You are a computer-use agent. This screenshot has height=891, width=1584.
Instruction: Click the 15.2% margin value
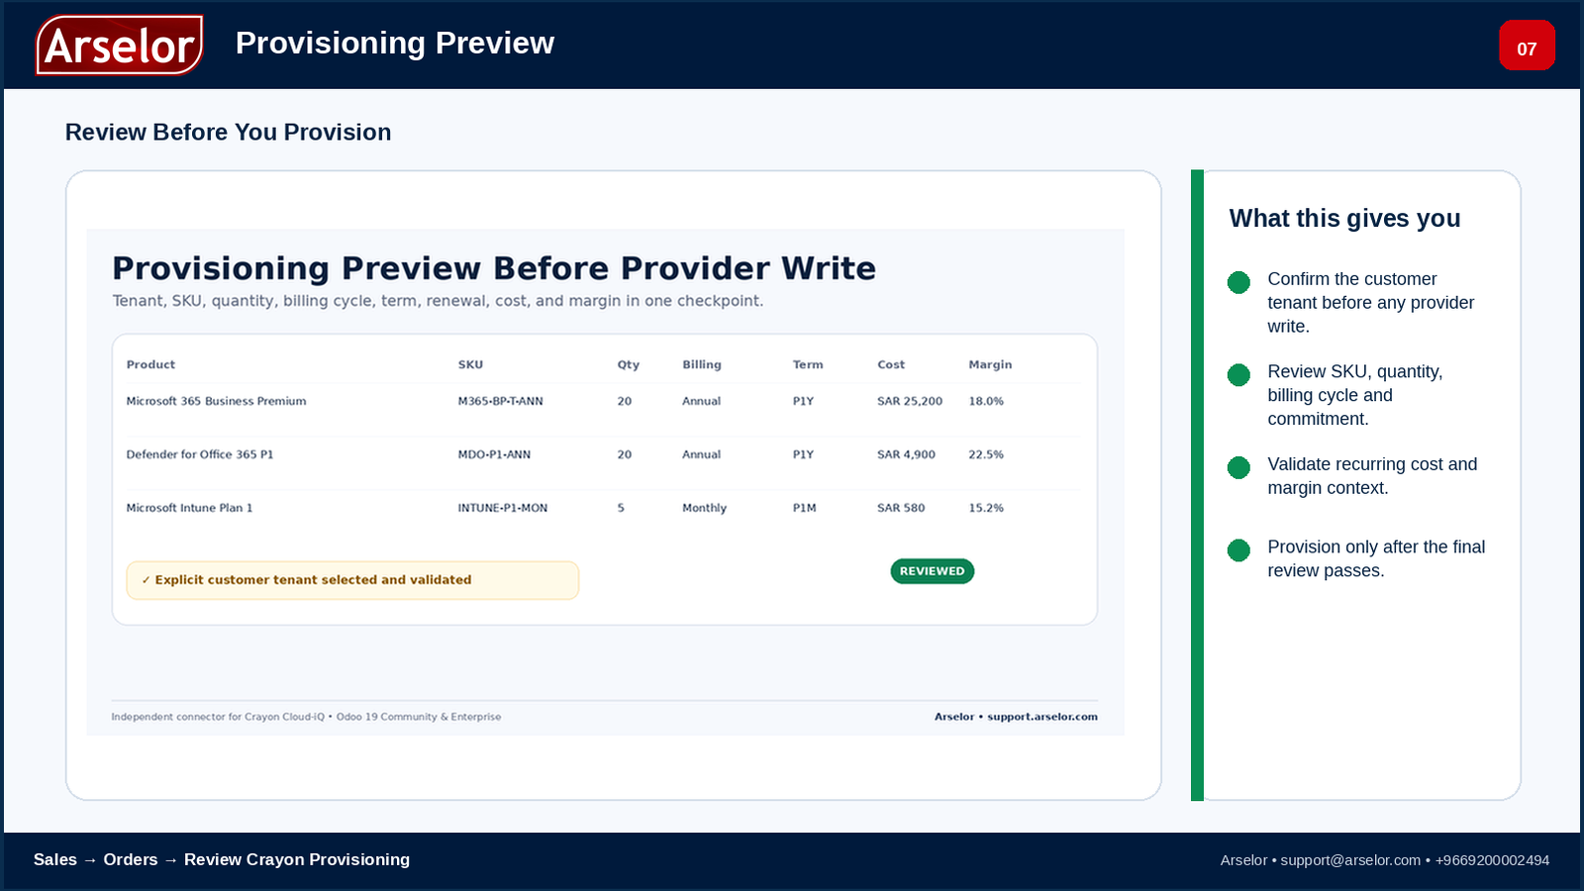986,508
